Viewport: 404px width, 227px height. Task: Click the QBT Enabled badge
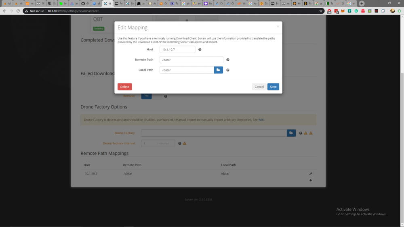pos(99,29)
